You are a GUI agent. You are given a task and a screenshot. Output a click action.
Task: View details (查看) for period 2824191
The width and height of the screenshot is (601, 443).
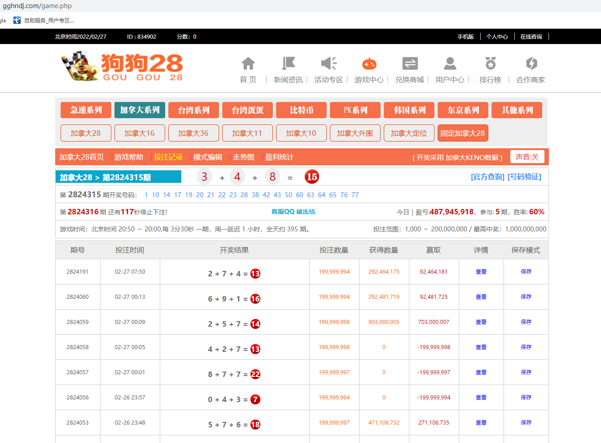coord(481,272)
